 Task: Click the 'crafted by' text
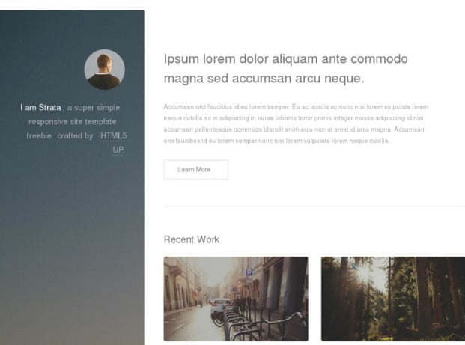(75, 135)
